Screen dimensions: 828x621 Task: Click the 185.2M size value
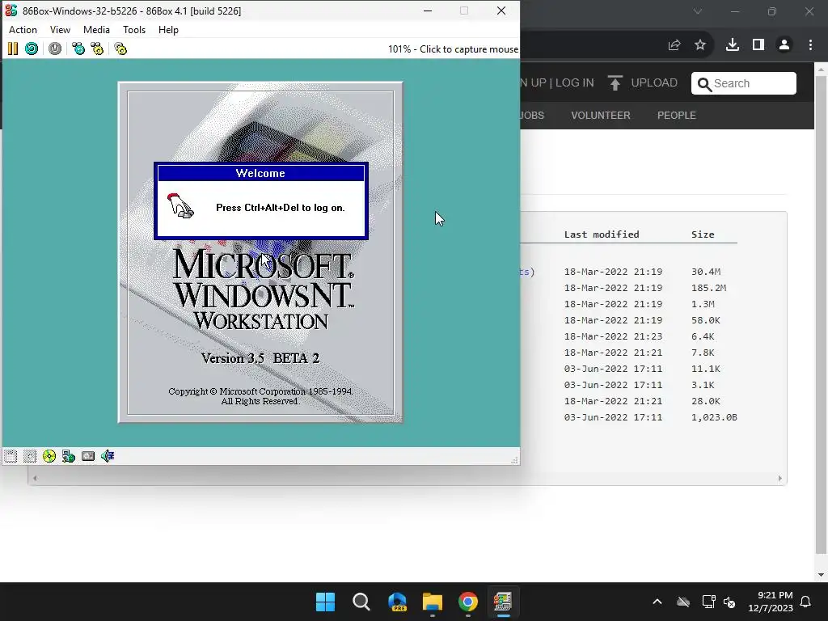[x=708, y=288]
